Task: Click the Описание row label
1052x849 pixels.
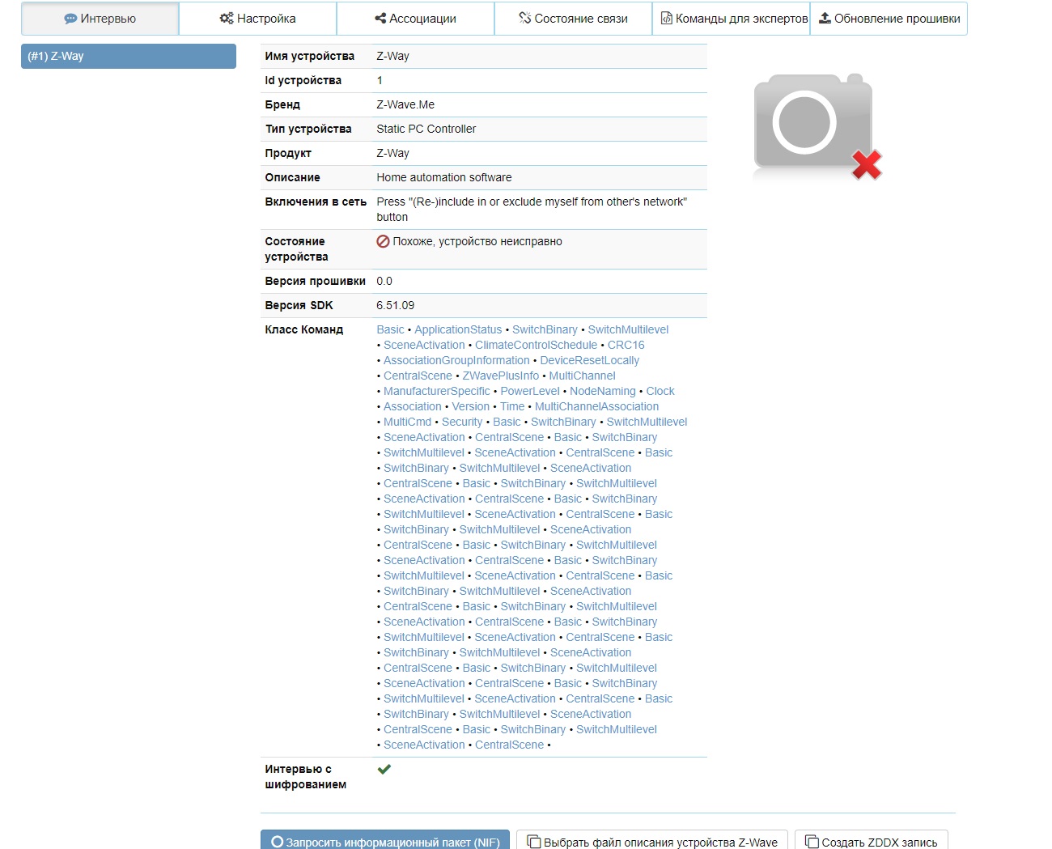Action: (293, 177)
